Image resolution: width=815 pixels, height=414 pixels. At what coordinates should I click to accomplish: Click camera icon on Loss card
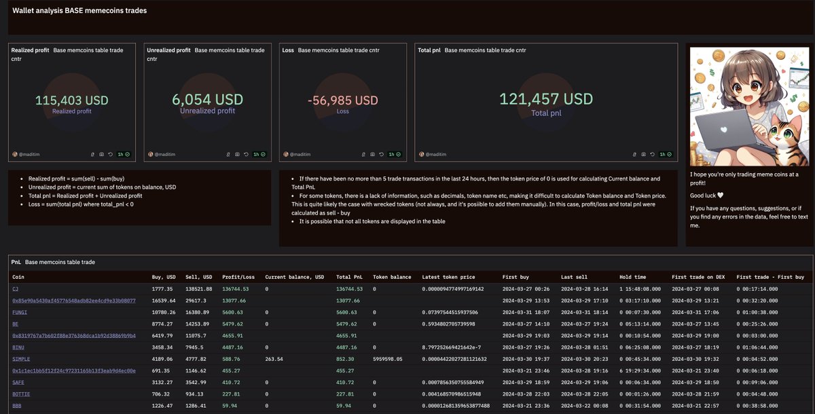click(x=372, y=154)
